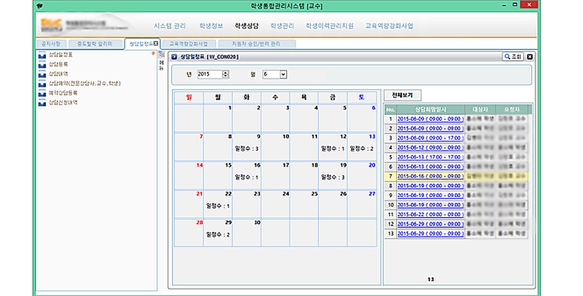Select calendar day 29 showing 일정수 : 2

(218, 232)
